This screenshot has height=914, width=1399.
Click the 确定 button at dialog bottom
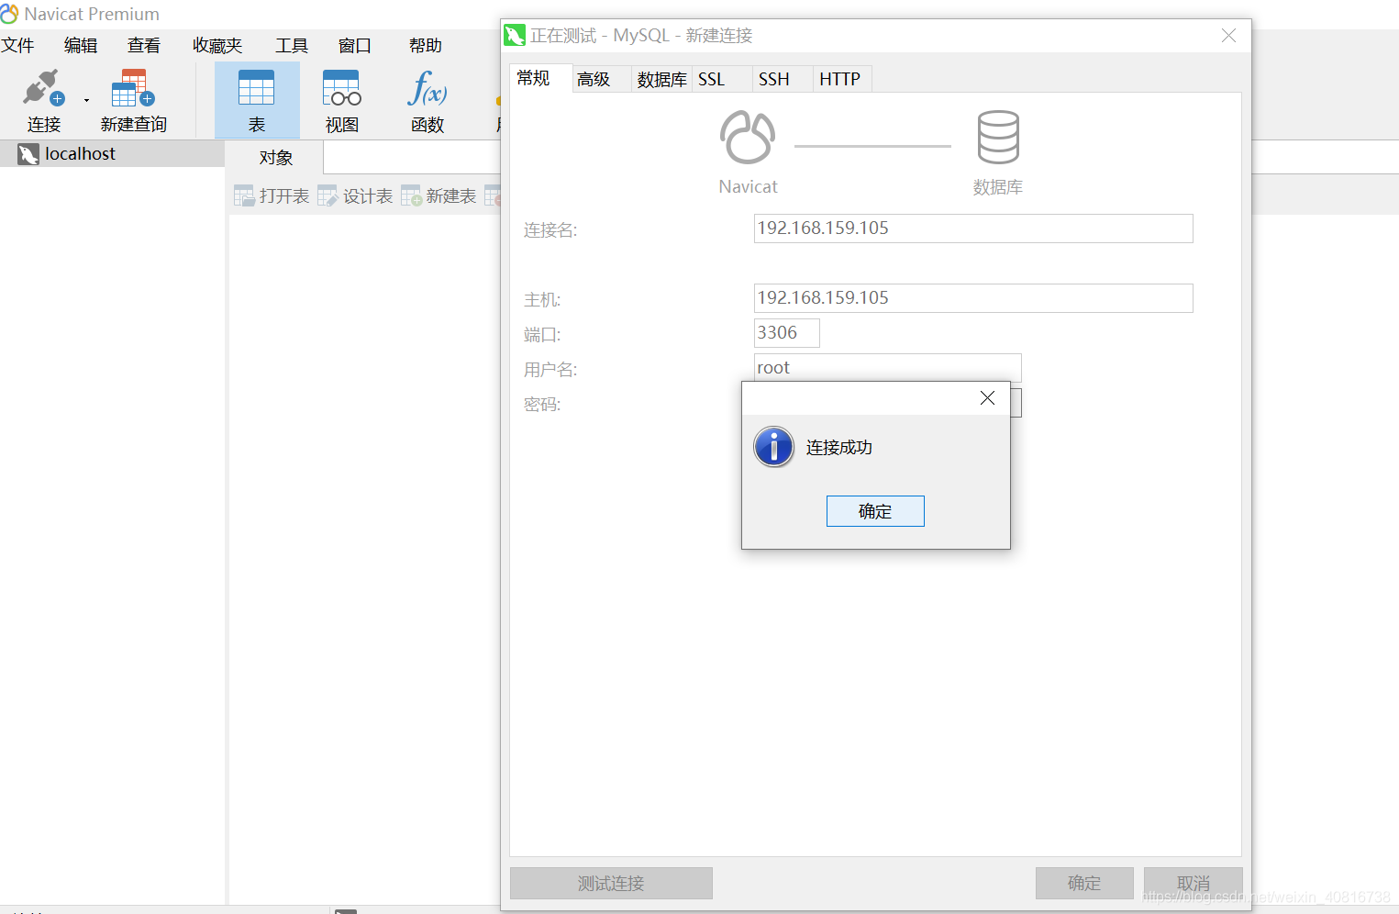click(x=1084, y=883)
